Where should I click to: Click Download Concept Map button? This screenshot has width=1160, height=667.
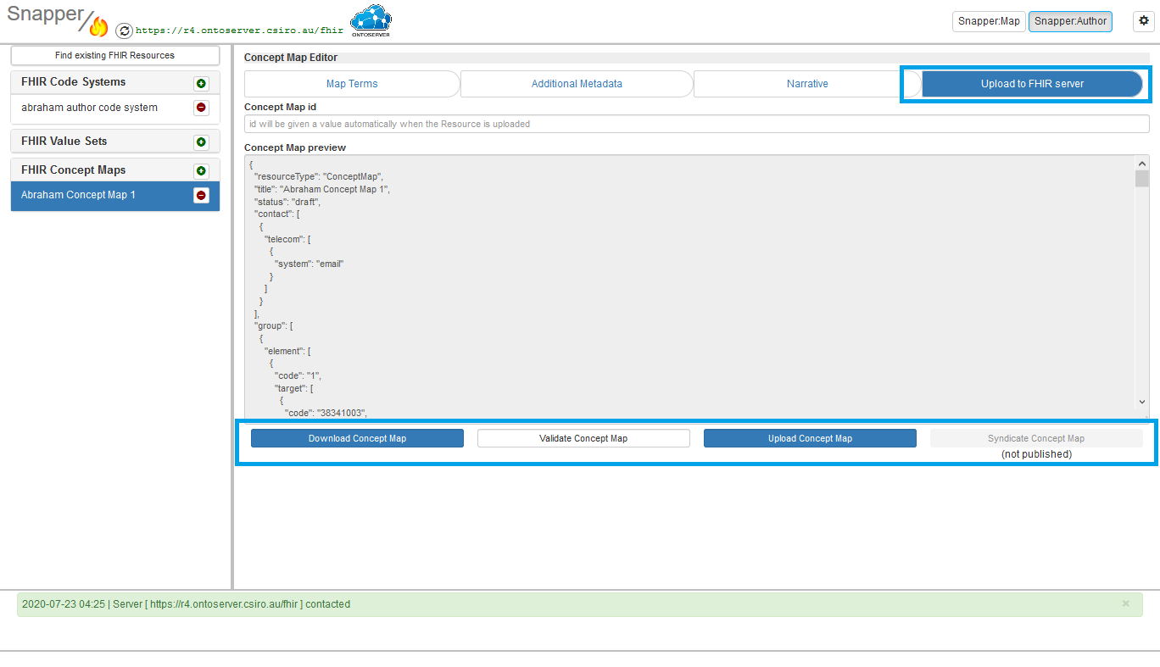pos(357,438)
